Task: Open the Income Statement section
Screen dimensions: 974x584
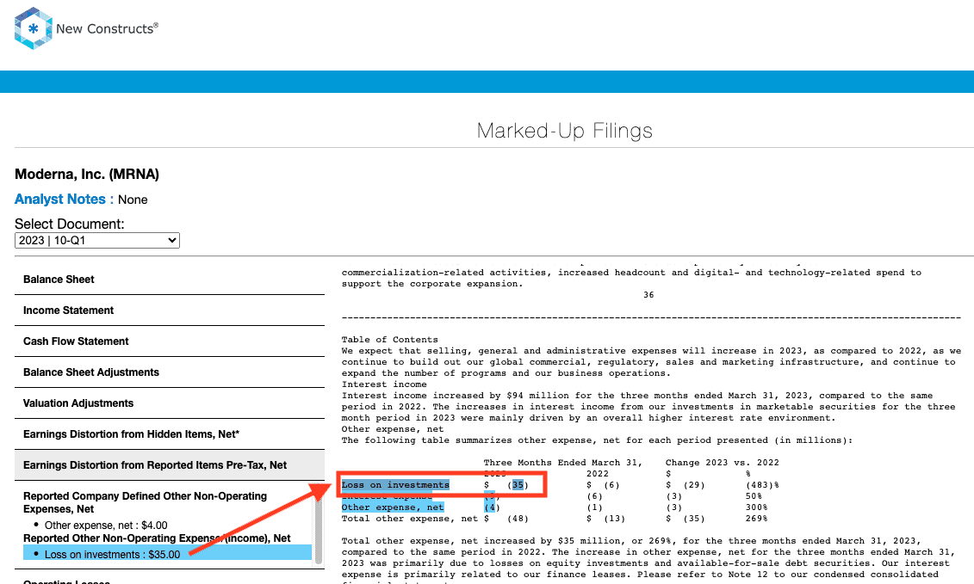Action: [169, 310]
